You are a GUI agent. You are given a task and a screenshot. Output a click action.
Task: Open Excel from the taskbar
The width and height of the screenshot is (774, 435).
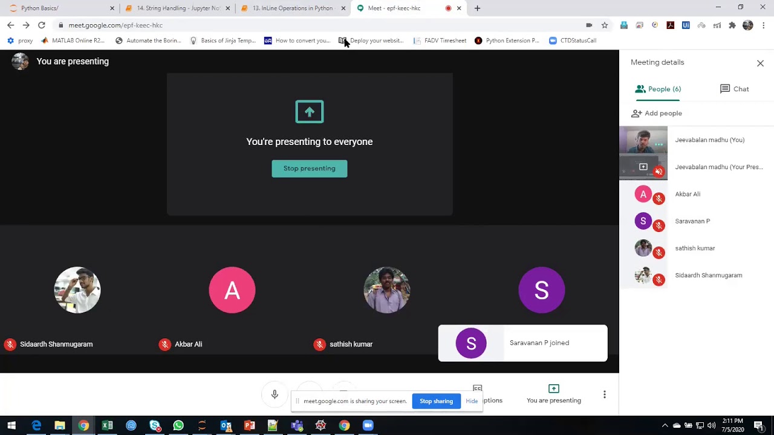(x=107, y=425)
